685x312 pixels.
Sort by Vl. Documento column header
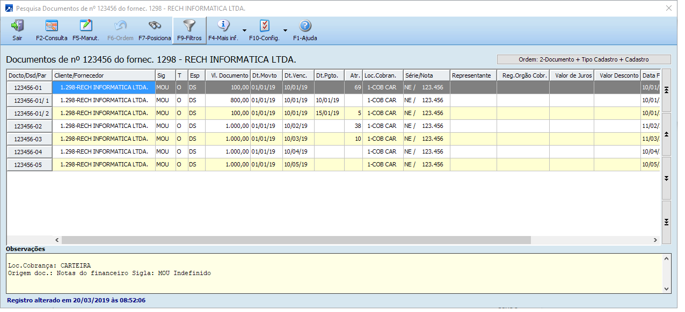click(x=228, y=75)
